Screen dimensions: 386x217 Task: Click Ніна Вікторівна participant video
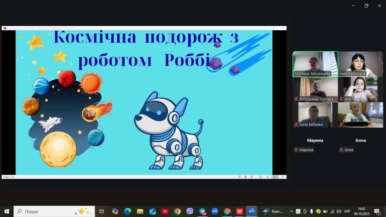[361, 64]
